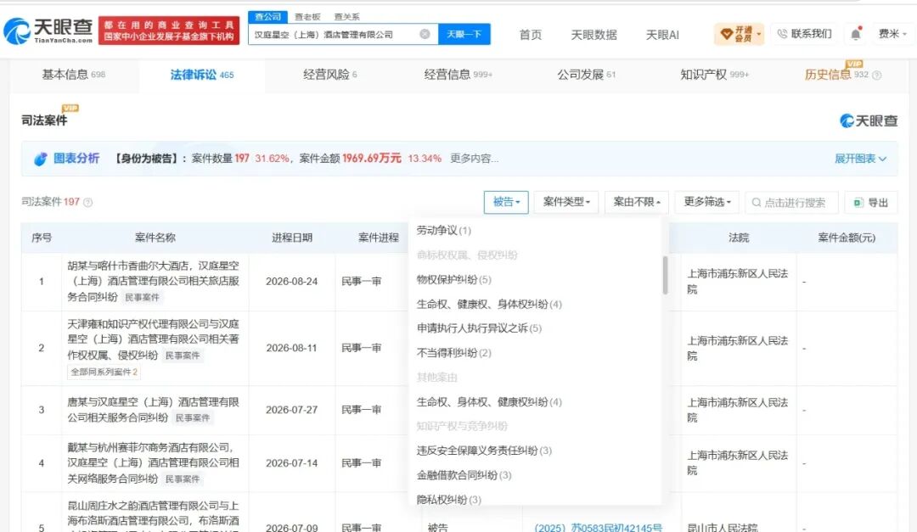Image resolution: width=917 pixels, height=532 pixels.
Task: Click the VIP badge above 司法案件
Action: tap(70, 108)
